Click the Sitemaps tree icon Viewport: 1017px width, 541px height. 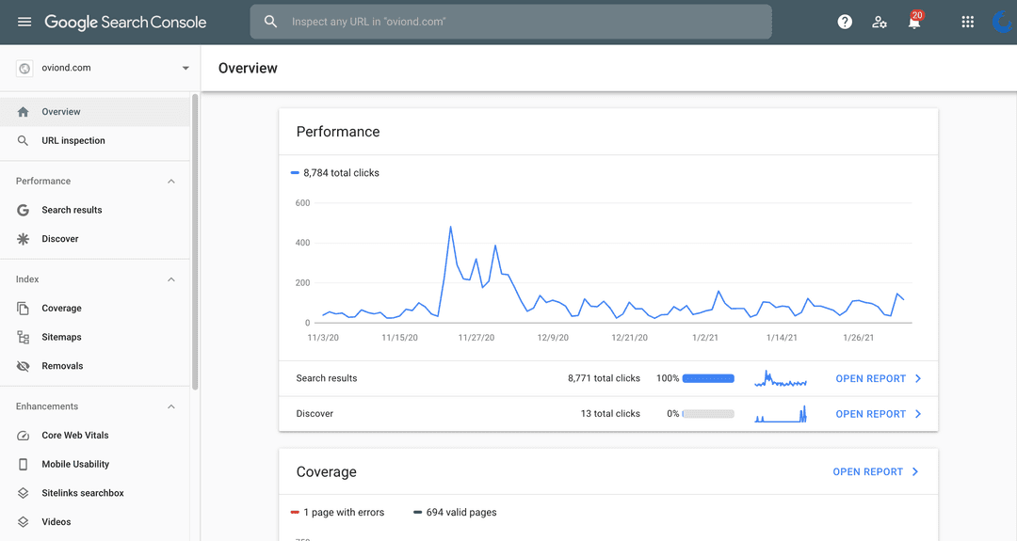(x=23, y=337)
